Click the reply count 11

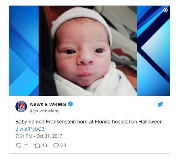26,146
